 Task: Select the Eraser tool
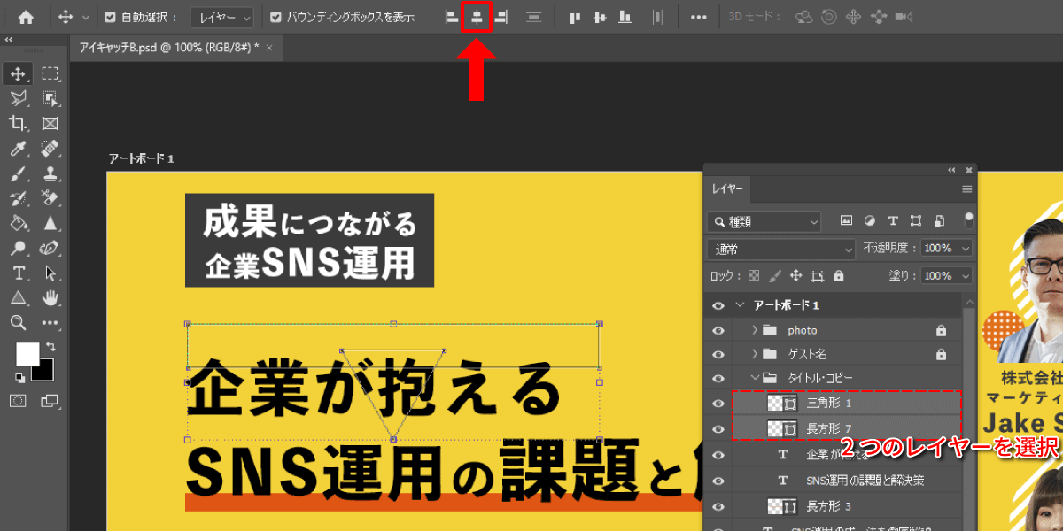(x=50, y=197)
